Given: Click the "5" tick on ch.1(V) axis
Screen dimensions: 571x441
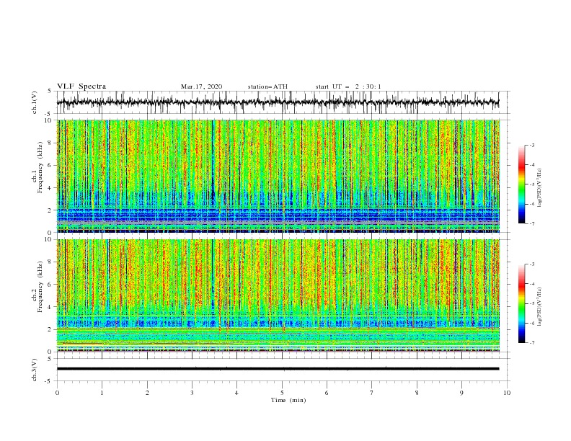Looking at the screenshot, I should [x=50, y=92].
